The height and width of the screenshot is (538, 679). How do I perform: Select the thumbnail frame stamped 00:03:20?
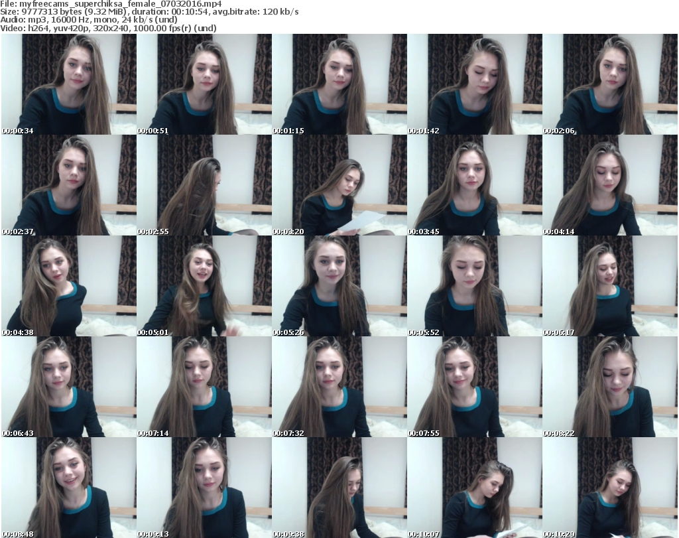coord(339,185)
